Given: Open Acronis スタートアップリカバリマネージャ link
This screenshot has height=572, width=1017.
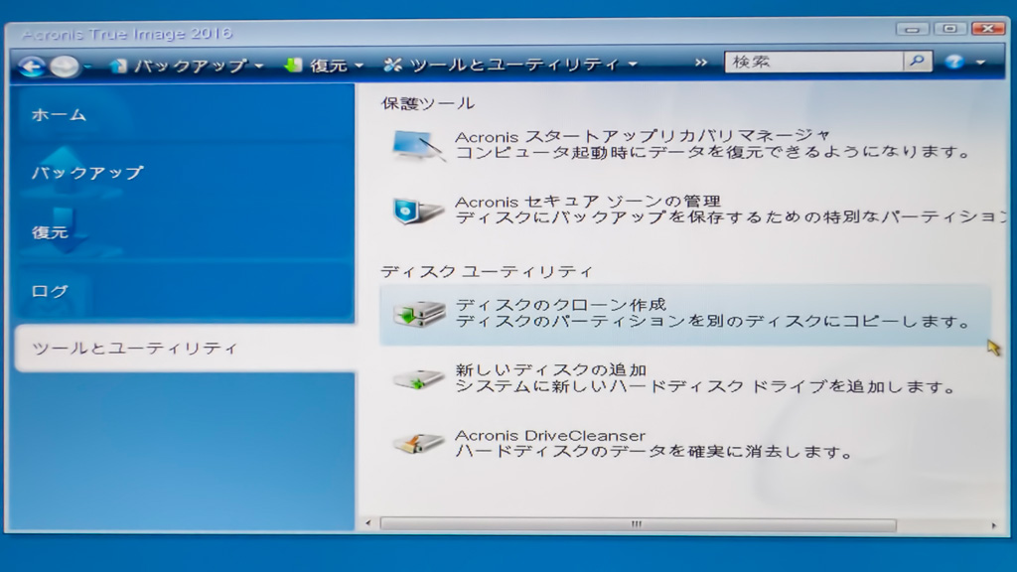Looking at the screenshot, I should click(x=643, y=136).
